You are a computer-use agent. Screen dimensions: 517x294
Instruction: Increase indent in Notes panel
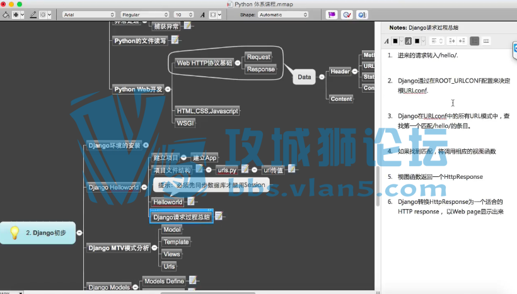[462, 41]
